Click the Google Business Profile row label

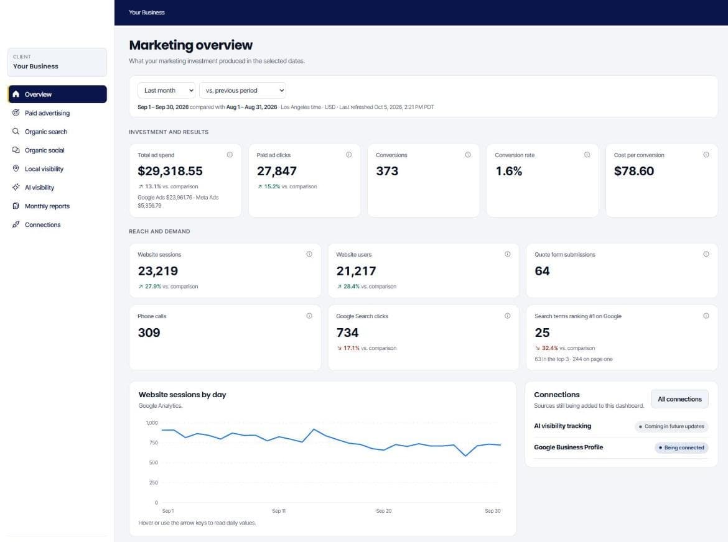568,447
